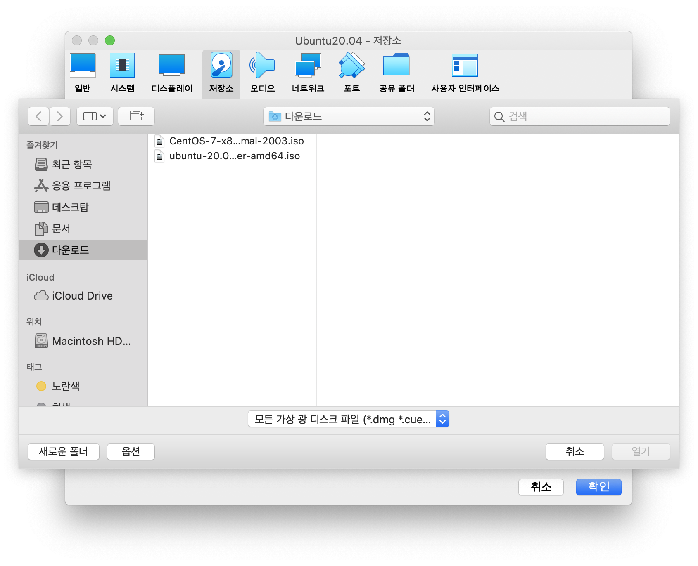Go back with the left chevron button
Viewport: 698px width, 566px height.
tap(38, 116)
